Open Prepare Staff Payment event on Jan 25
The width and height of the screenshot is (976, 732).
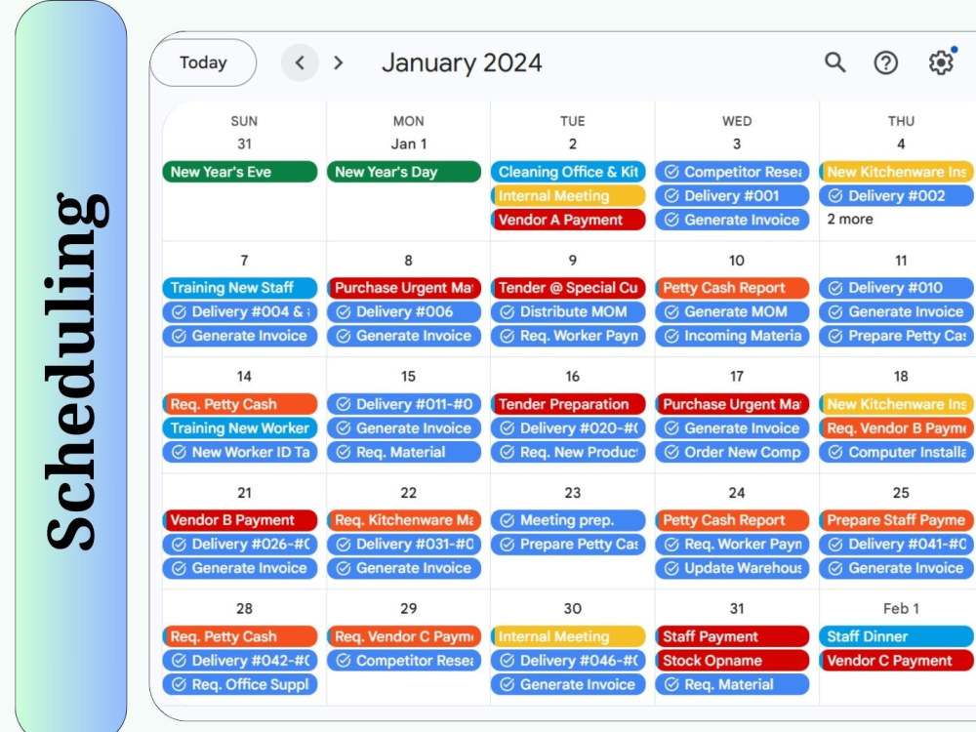(x=897, y=520)
